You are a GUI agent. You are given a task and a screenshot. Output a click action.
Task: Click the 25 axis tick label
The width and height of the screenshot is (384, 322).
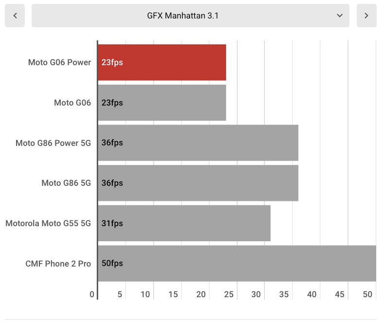pyautogui.click(x=228, y=294)
